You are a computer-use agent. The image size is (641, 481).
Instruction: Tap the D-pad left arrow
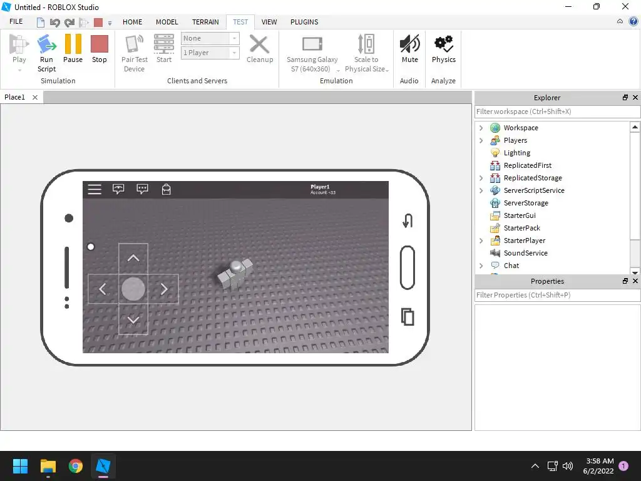tap(103, 289)
